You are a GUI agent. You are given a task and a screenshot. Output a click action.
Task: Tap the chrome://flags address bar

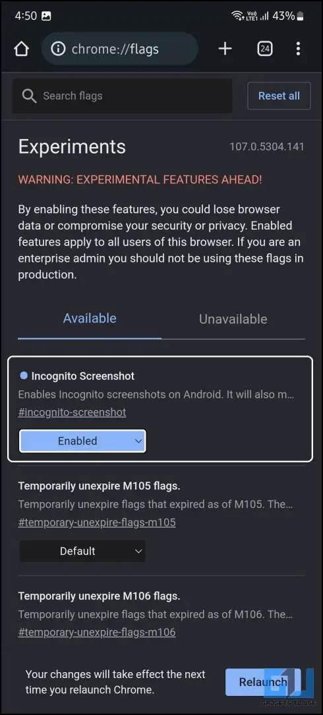pos(120,49)
